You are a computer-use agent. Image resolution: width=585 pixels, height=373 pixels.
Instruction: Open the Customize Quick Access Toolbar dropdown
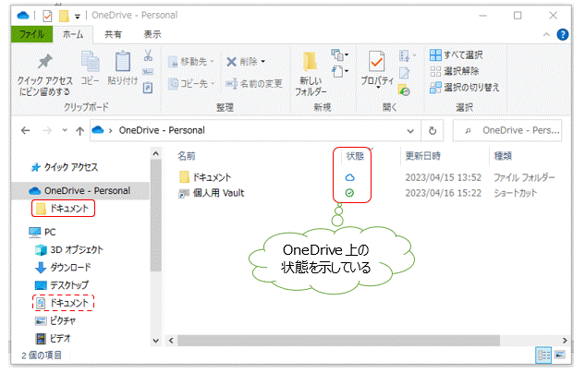[78, 17]
